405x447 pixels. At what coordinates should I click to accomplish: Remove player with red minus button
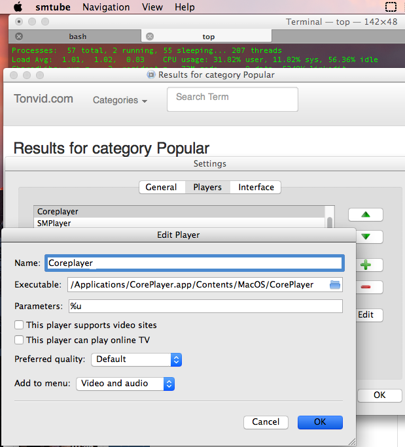pos(369,287)
